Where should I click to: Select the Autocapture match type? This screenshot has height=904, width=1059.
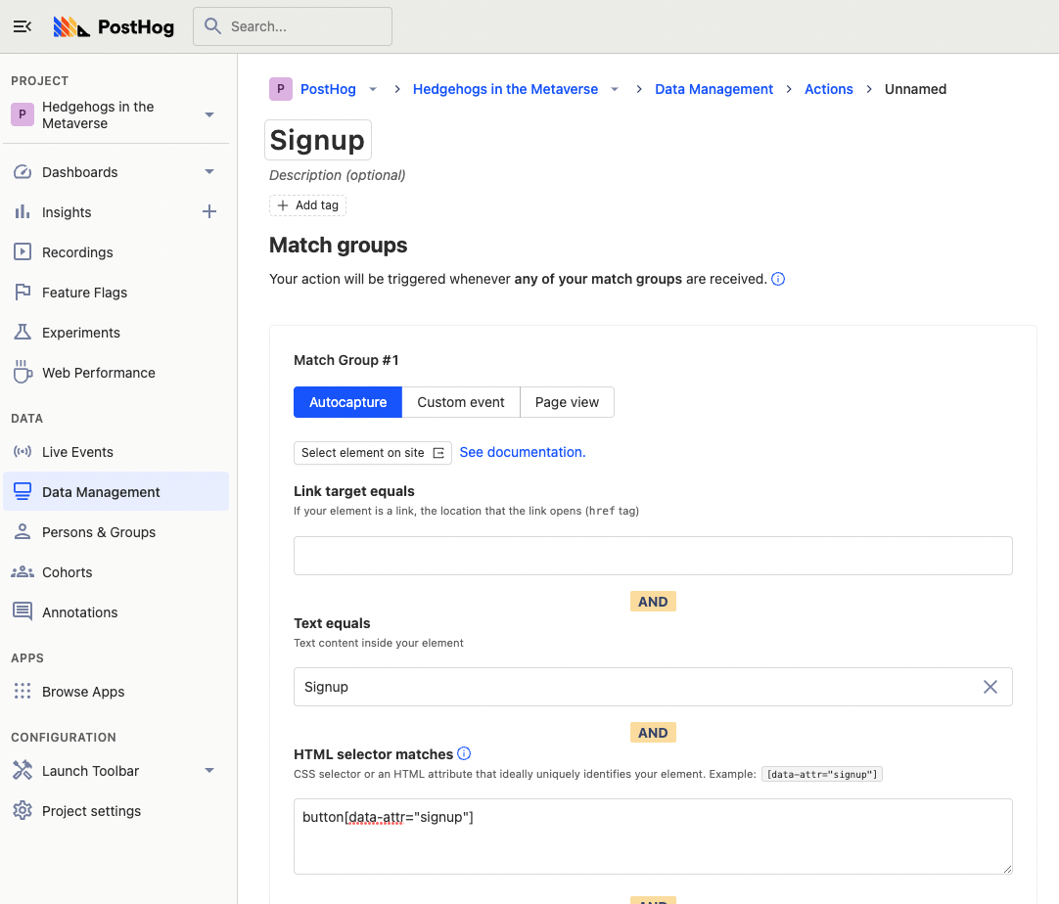tap(347, 402)
